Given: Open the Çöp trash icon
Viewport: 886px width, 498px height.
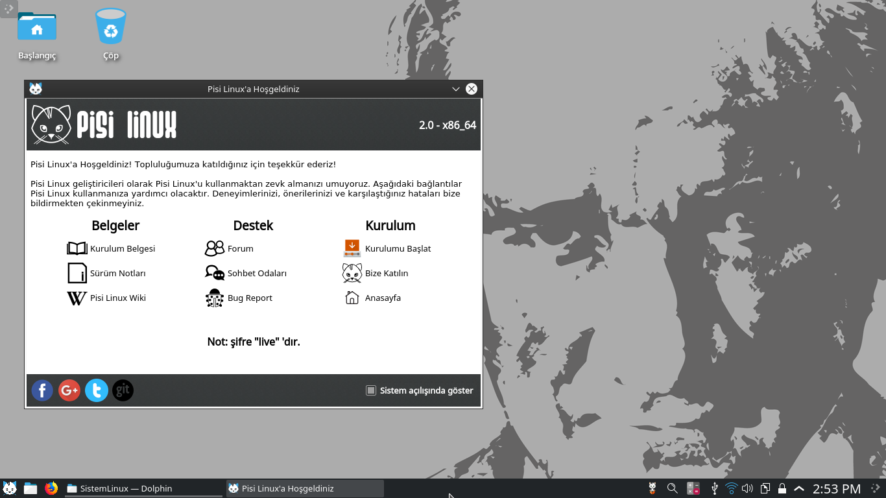Looking at the screenshot, I should (x=111, y=35).
